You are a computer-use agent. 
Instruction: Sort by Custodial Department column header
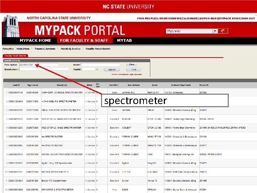tap(181, 85)
